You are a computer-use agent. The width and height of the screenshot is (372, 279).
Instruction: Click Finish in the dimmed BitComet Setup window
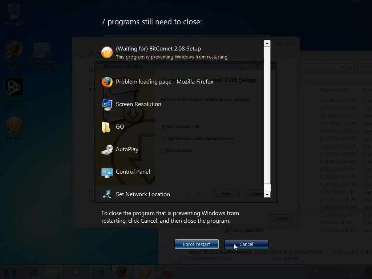pos(226,194)
